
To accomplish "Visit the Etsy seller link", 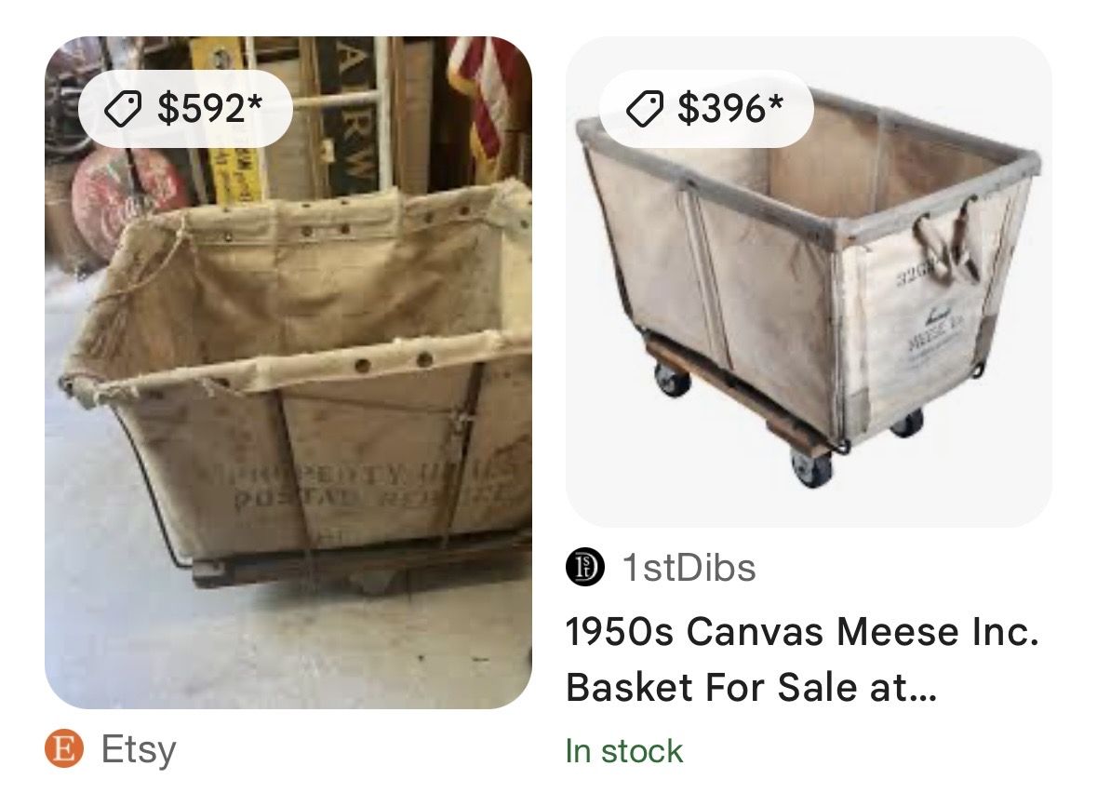I will click(x=138, y=749).
